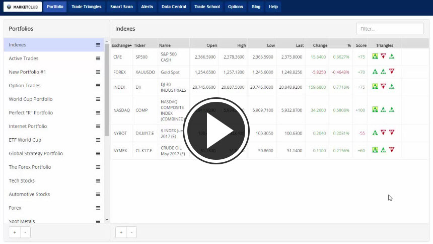This screenshot has height=244, width=433.
Task: Sort by Exchange column header
Action: [121, 45]
